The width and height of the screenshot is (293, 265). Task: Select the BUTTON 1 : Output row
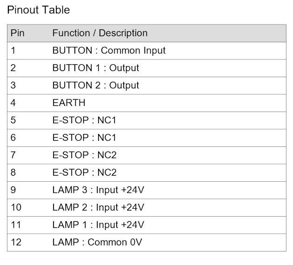146,68
